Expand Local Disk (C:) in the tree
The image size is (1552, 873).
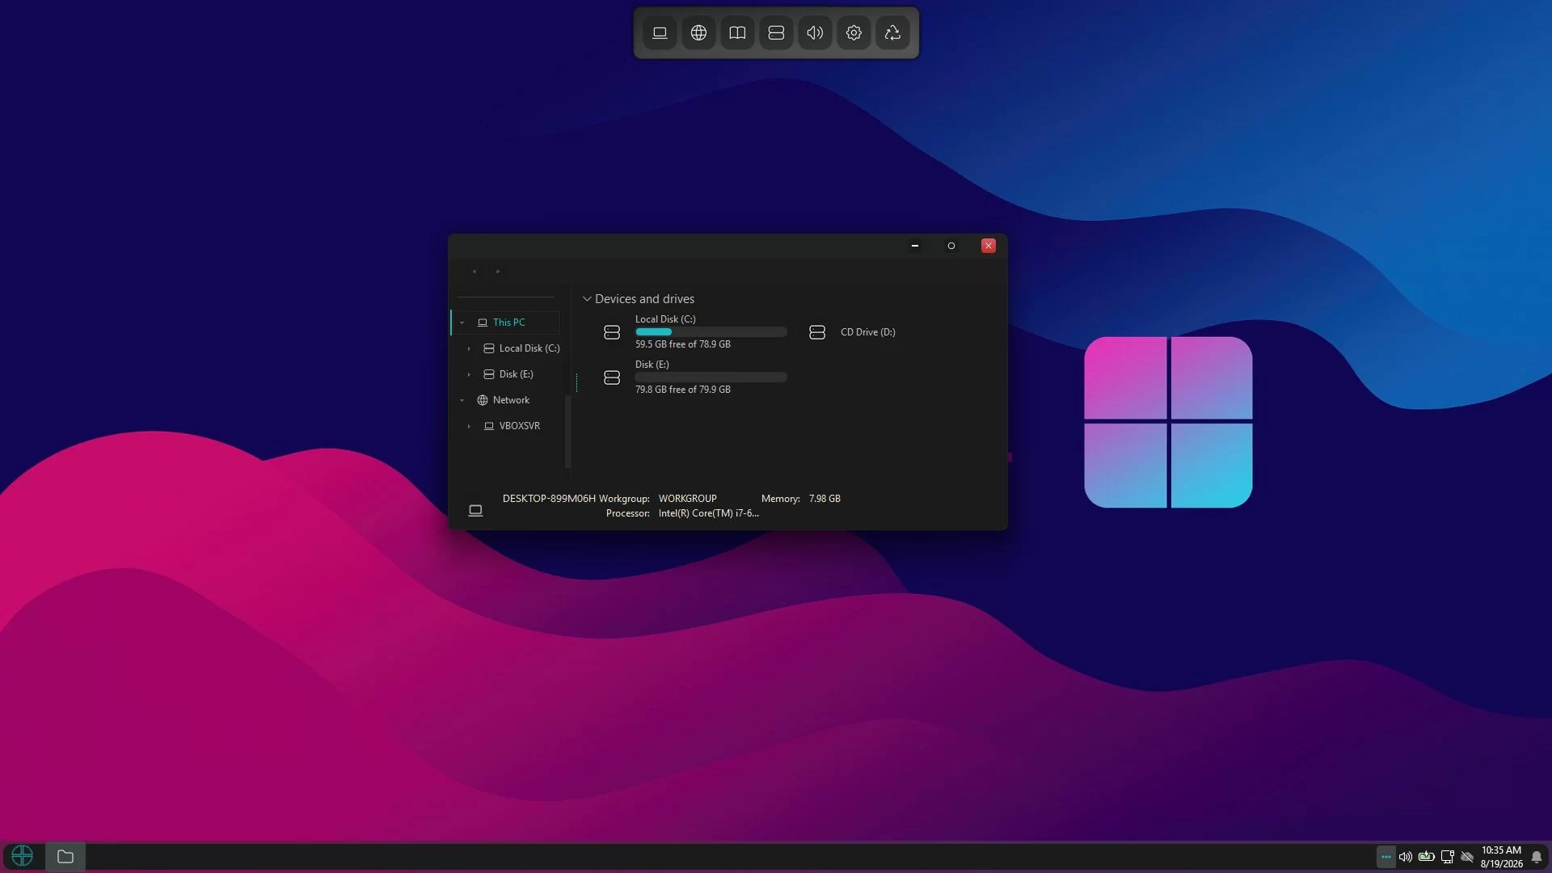point(469,348)
